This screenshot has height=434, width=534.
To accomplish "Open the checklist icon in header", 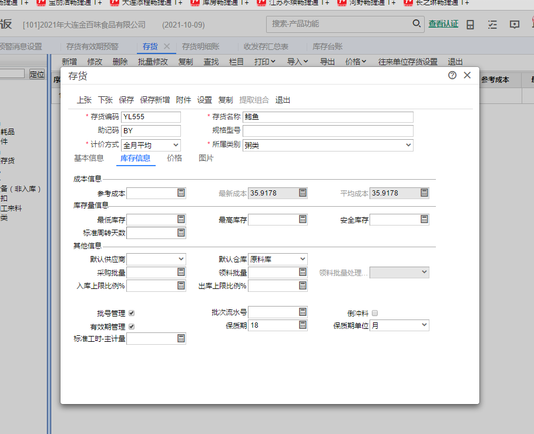I will [x=492, y=25].
